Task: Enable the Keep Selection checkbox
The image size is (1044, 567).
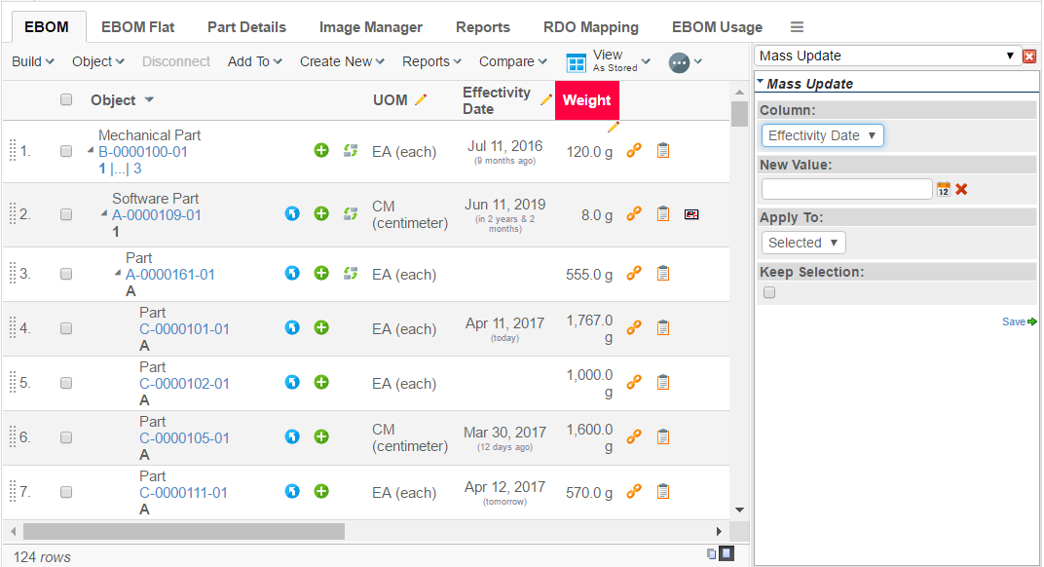Action: tap(769, 292)
